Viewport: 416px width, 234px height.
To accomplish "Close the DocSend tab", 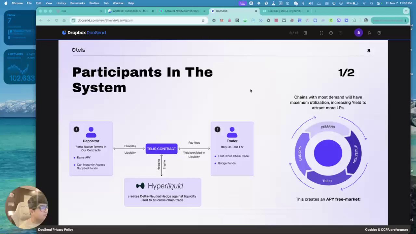I will 256,11.
